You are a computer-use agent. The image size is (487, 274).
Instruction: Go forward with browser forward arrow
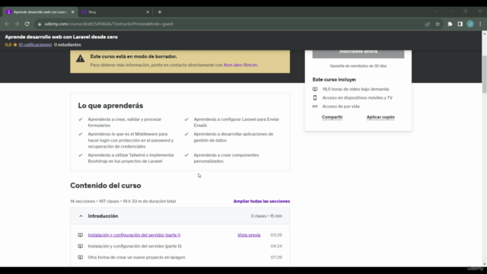click(17, 24)
